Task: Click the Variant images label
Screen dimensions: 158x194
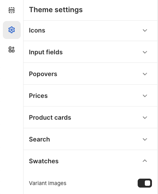Action: [47, 183]
